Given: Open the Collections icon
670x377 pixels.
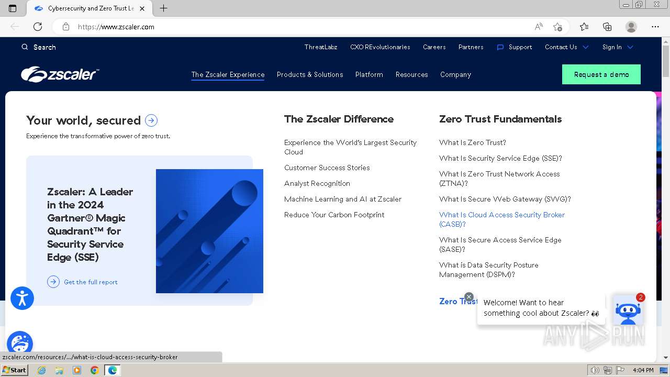Looking at the screenshot, I should [607, 27].
